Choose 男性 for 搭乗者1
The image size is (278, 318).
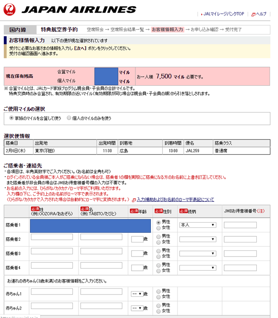[158, 223]
